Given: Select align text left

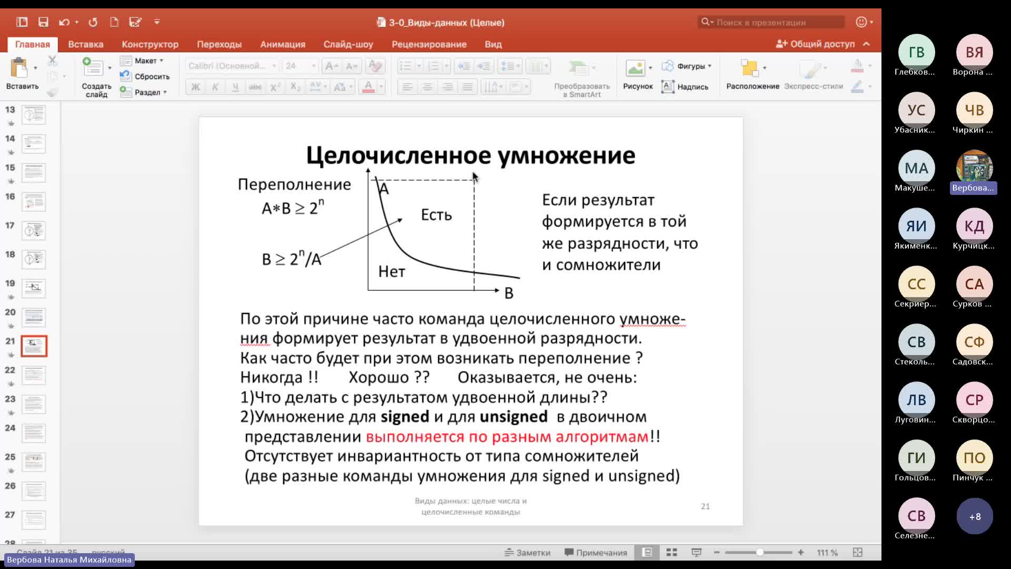Looking at the screenshot, I should tap(407, 87).
